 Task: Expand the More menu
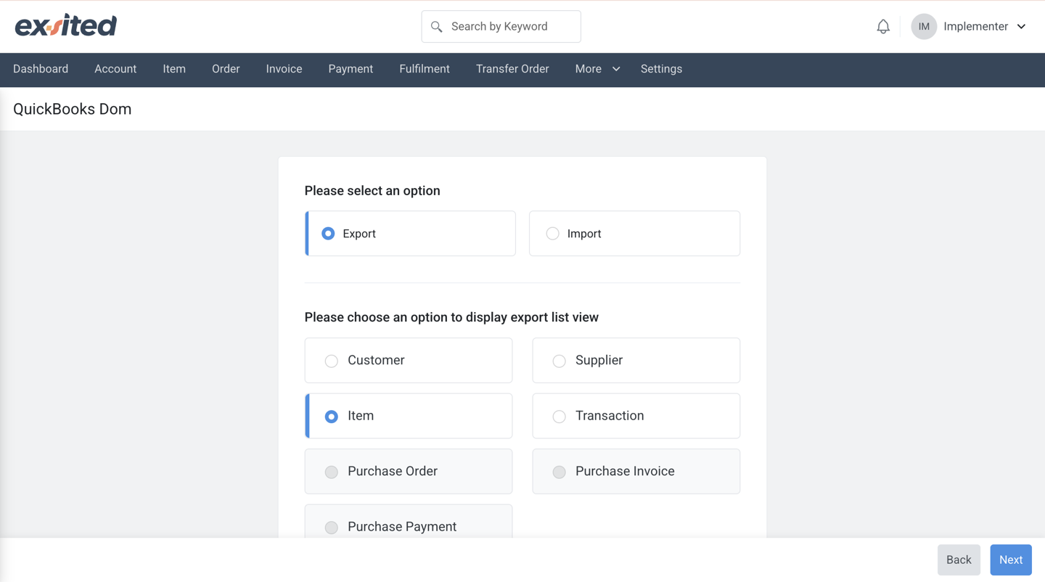tap(597, 69)
